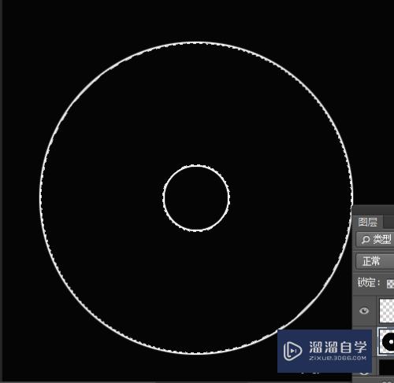394x383 pixels.
Task: Select the disc layer thumbnail
Action: (386, 341)
